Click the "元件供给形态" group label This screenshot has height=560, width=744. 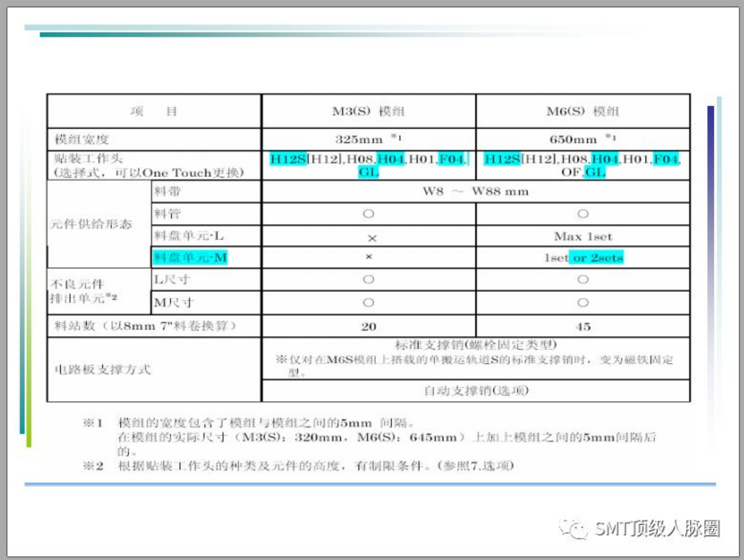91,224
